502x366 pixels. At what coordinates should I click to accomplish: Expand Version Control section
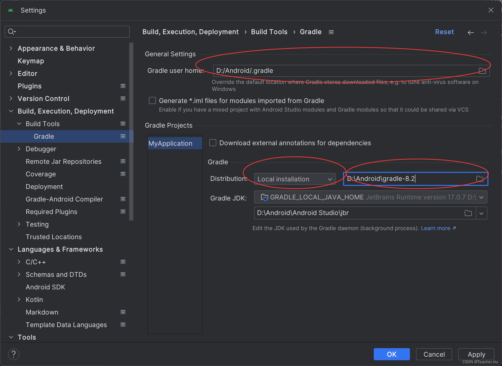tap(11, 98)
